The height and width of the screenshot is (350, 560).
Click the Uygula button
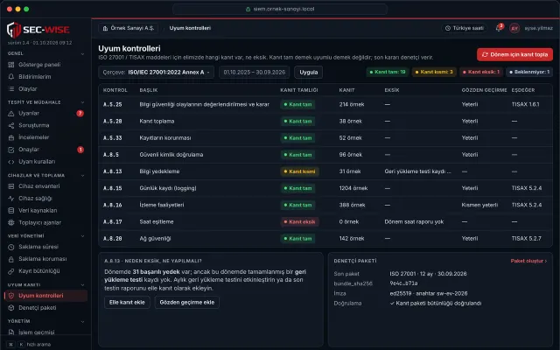click(309, 72)
